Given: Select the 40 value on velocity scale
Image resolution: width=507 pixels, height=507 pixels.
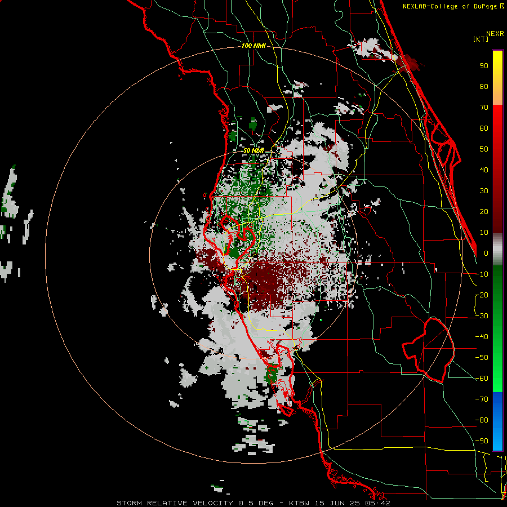Looking at the screenshot, I should (x=484, y=170).
